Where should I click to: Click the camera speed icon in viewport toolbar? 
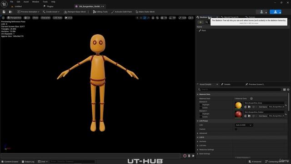pyautogui.click(x=191, y=18)
